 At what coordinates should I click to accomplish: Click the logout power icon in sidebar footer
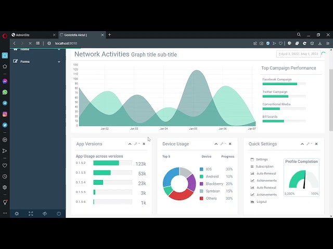(59, 214)
